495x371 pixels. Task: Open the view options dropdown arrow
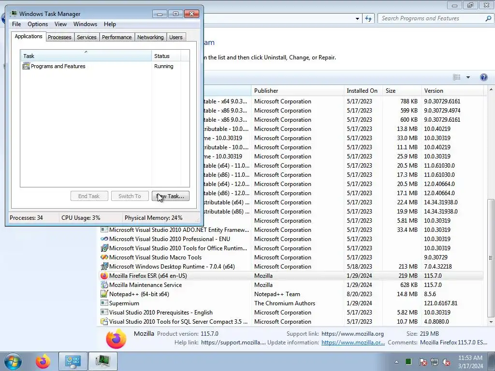tap(468, 77)
